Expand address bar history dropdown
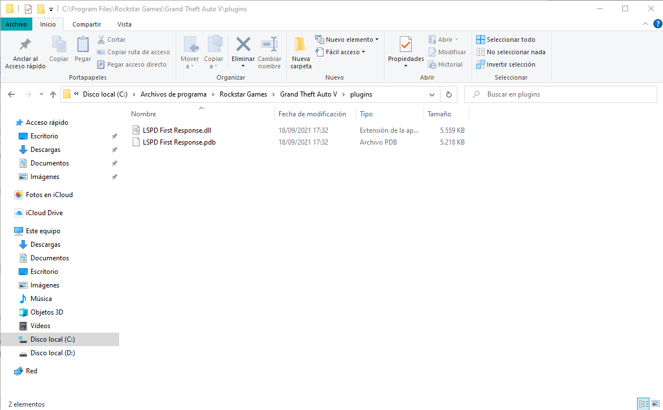The width and height of the screenshot is (663, 410). click(431, 95)
